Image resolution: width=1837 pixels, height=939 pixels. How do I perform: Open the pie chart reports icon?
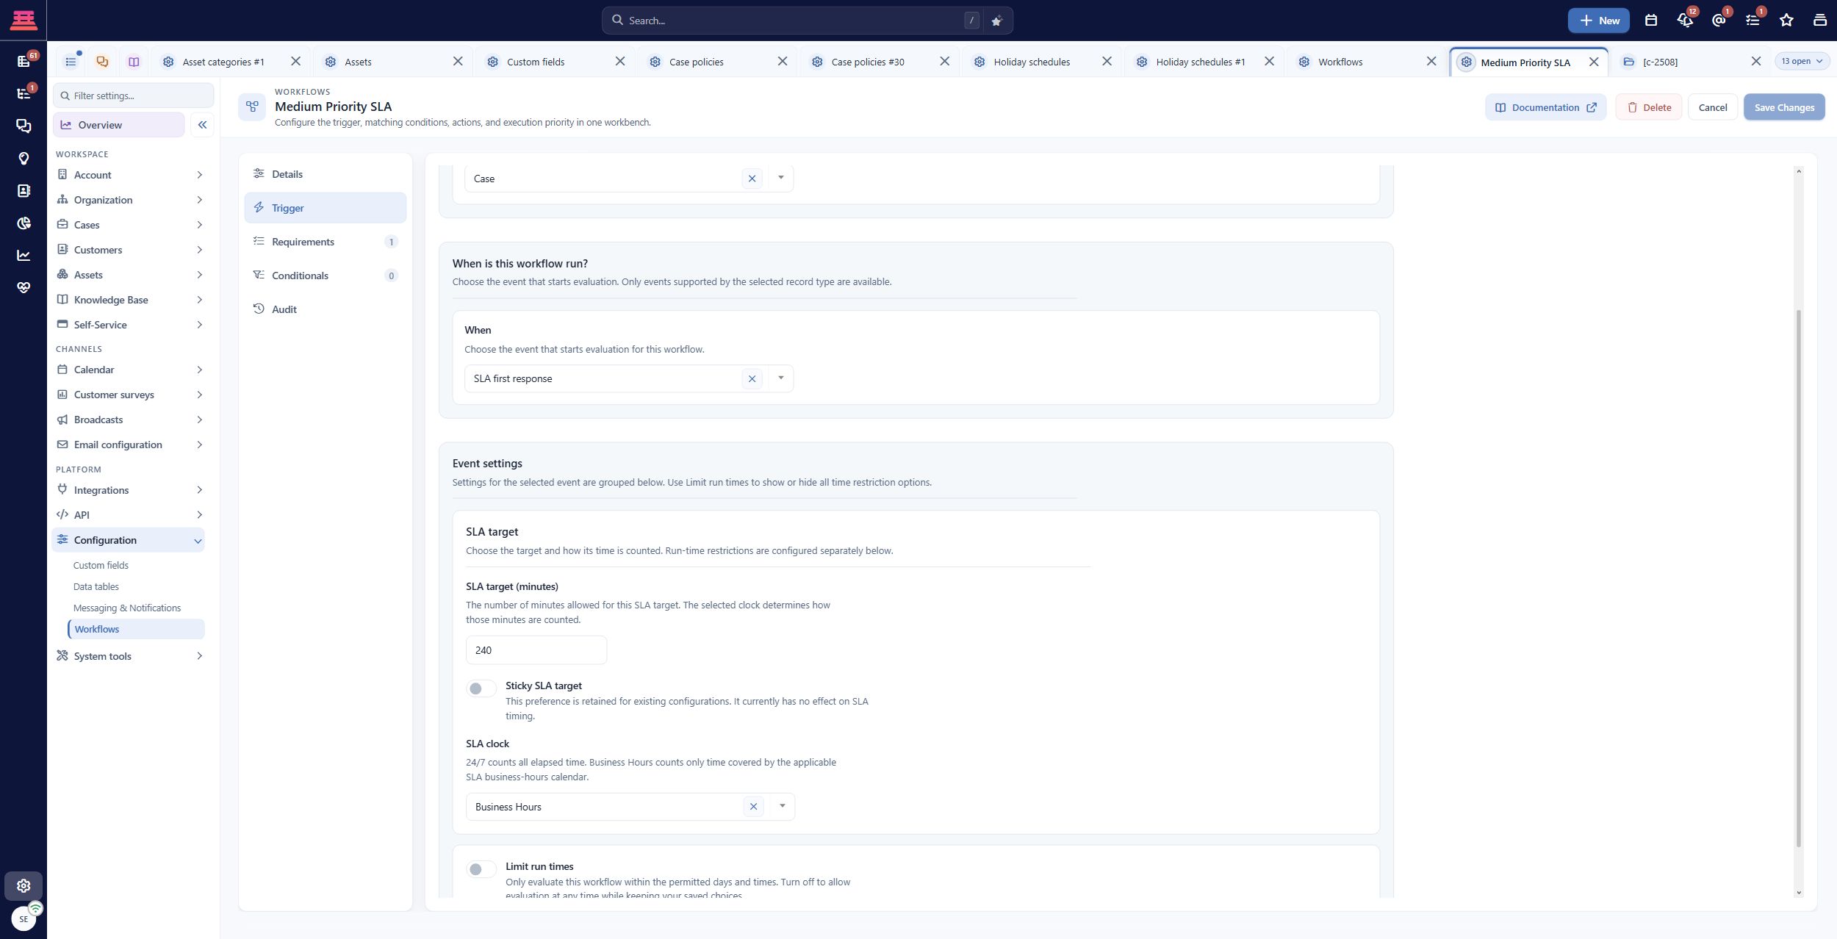click(x=24, y=223)
